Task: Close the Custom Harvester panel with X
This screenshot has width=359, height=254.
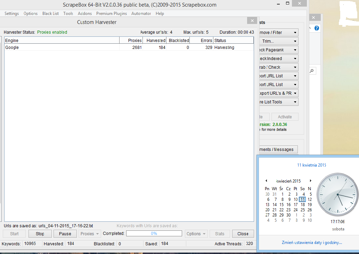Action: [x=252, y=20]
